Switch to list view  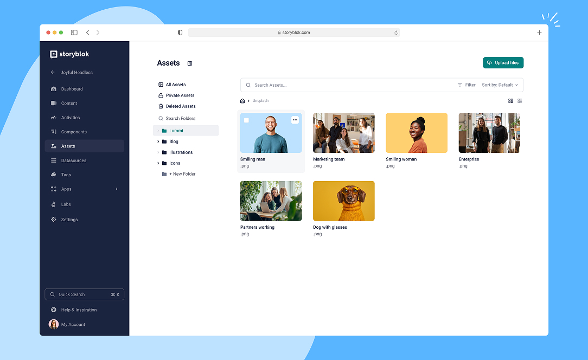520,101
